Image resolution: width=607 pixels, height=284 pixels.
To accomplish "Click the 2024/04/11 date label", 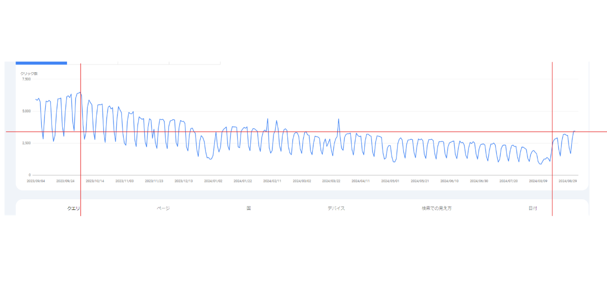I will 361,181.
